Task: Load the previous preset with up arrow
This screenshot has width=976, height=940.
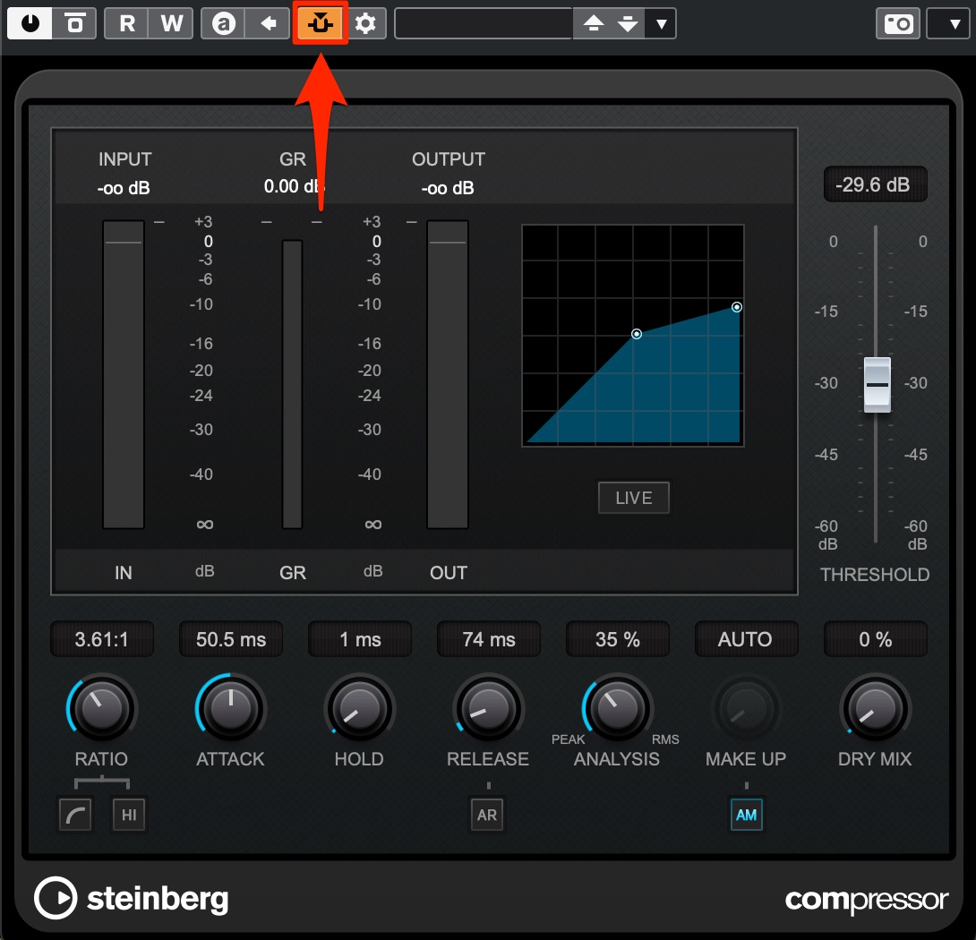Action: click(x=593, y=23)
